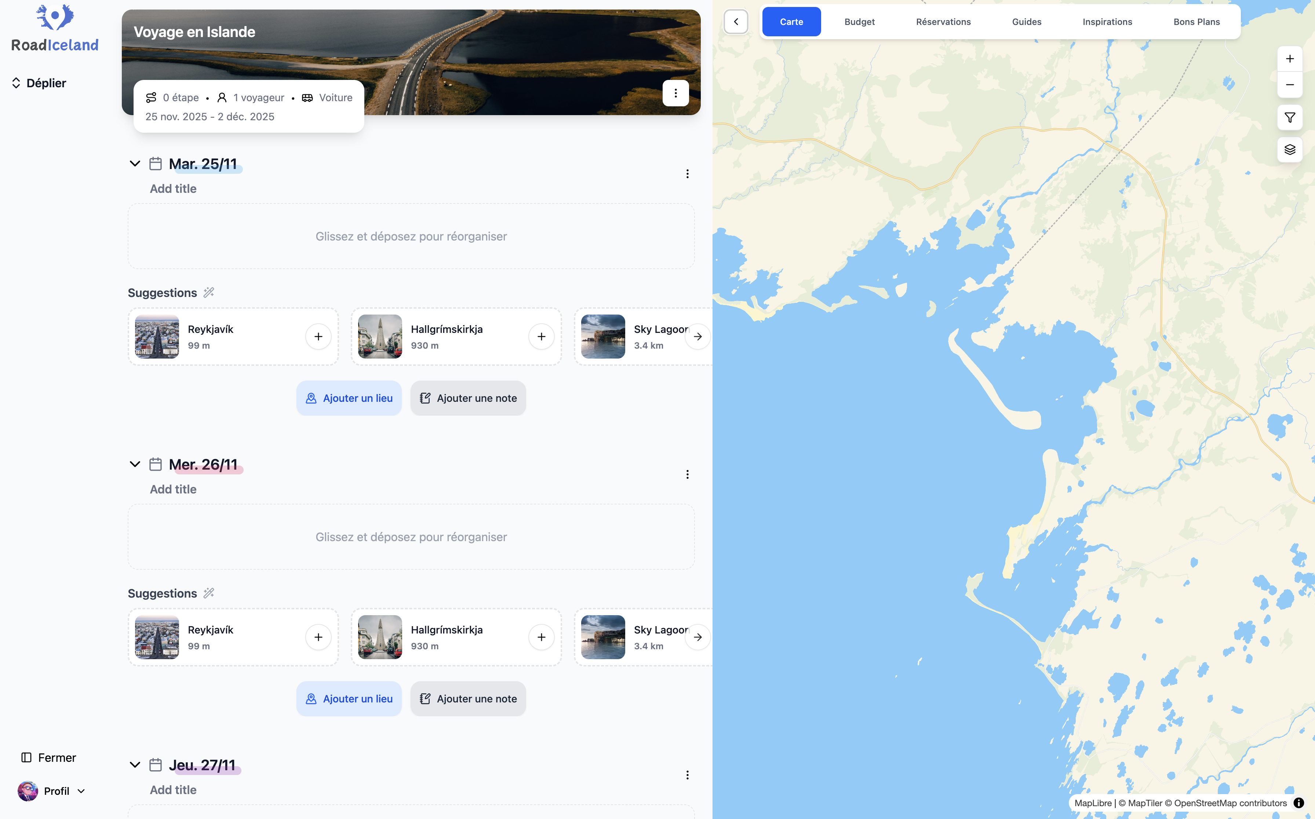The width and height of the screenshot is (1315, 819).
Task: Collapse the Mer. 26/11 day section
Action: click(x=135, y=464)
